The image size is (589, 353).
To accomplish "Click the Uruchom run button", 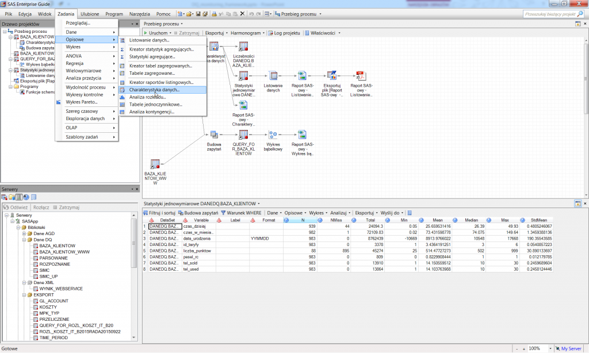I will click(x=155, y=33).
